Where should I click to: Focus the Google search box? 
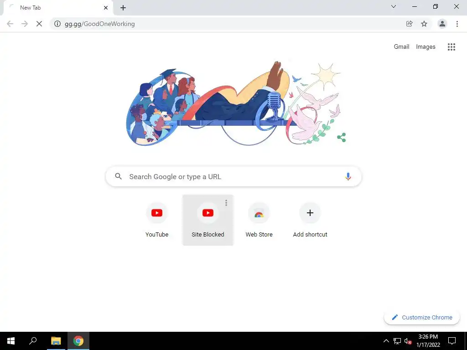233,176
